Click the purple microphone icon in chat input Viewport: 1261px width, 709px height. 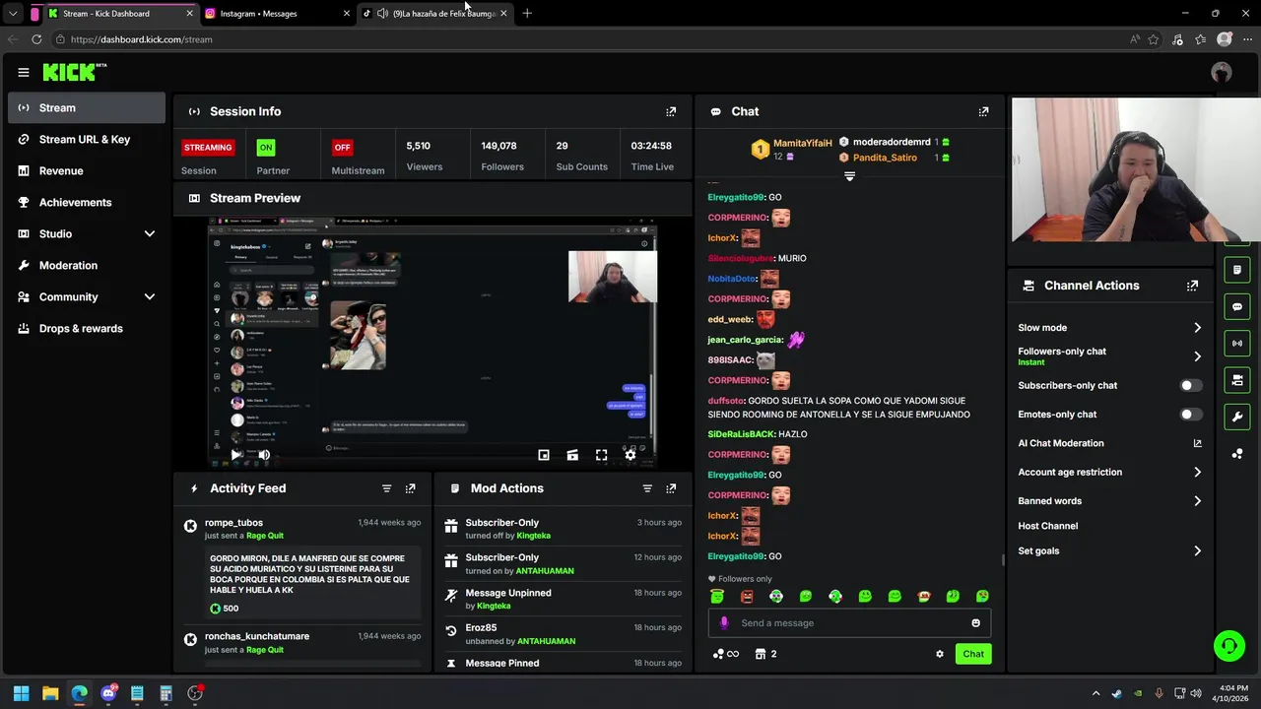[724, 622]
